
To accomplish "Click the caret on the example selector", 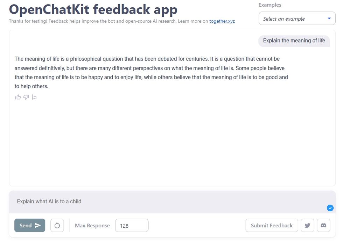I will (329, 18).
